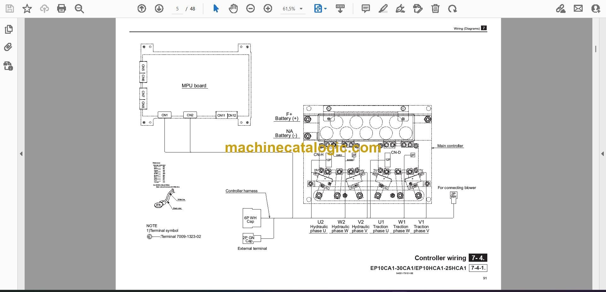This screenshot has height=292, width=606.
Task: Click the CN1 connector label
Action: tap(164, 115)
